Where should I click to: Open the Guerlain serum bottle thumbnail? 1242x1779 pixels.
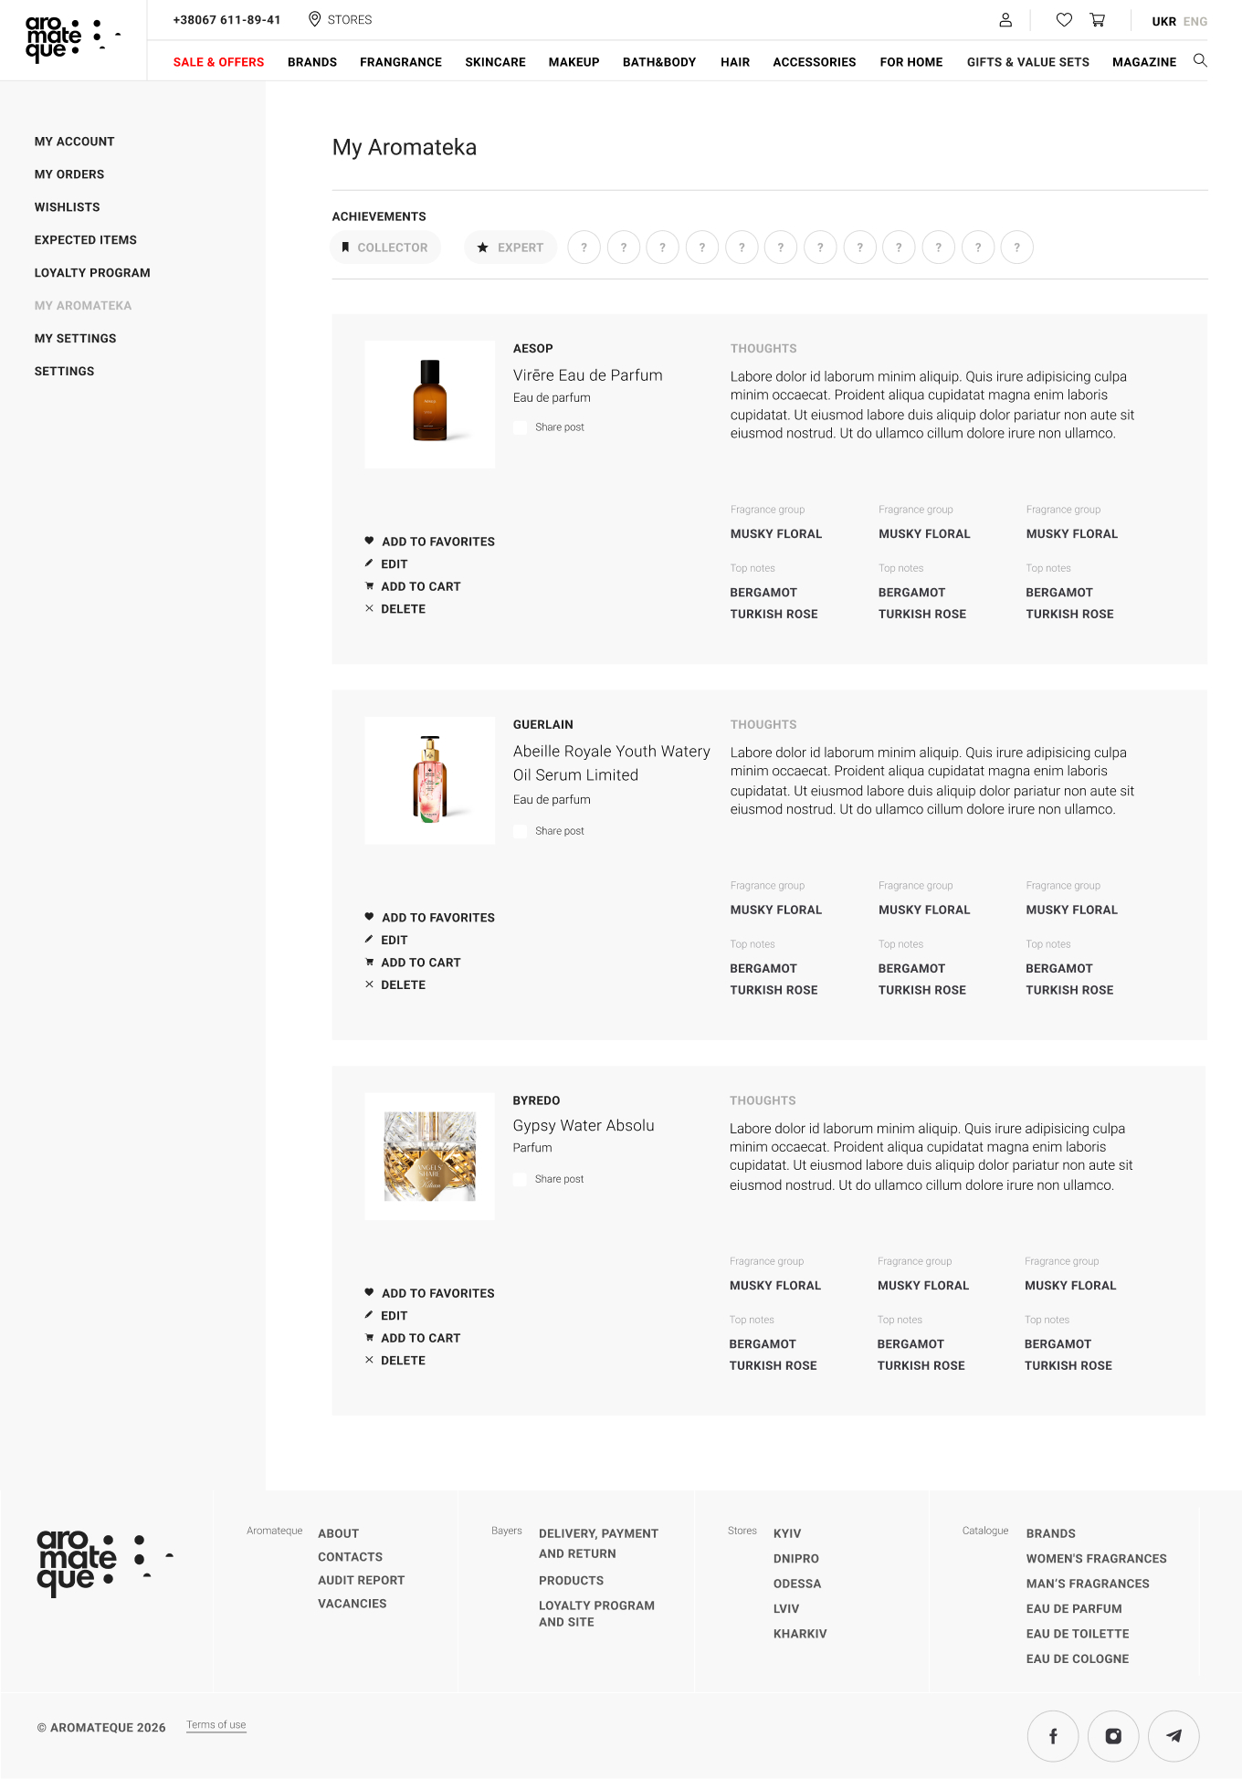coord(430,781)
